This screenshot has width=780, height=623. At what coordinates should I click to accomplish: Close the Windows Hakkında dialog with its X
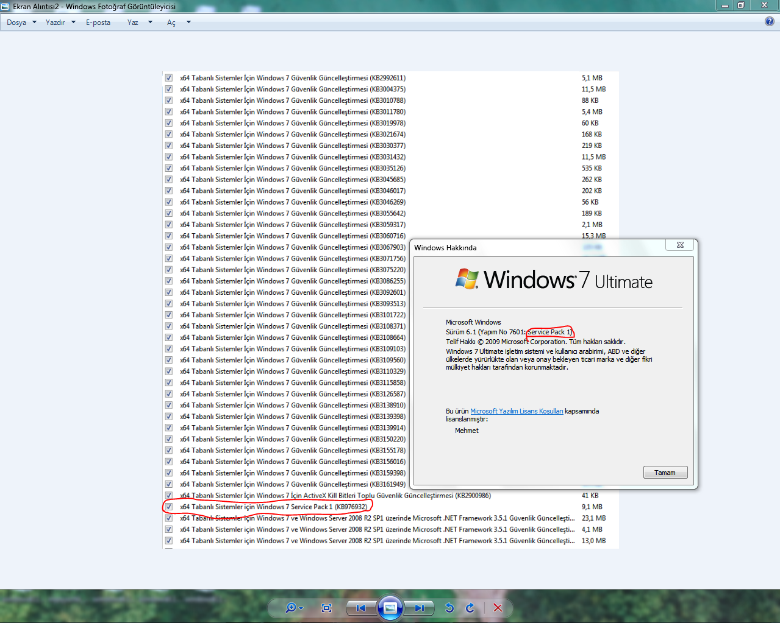click(x=680, y=245)
